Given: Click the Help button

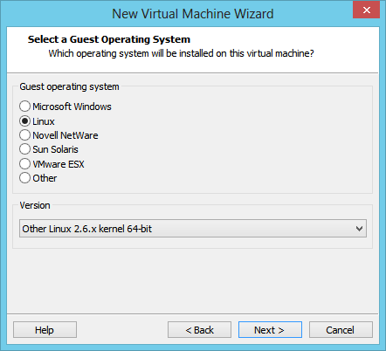Looking at the screenshot, I should 45,330.
